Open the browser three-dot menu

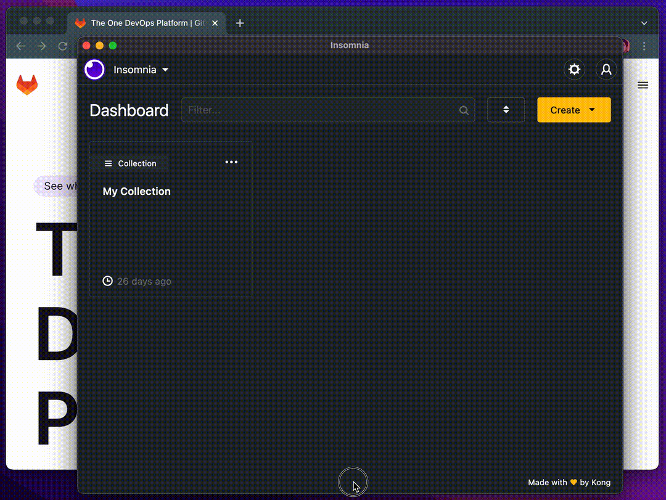(644, 46)
